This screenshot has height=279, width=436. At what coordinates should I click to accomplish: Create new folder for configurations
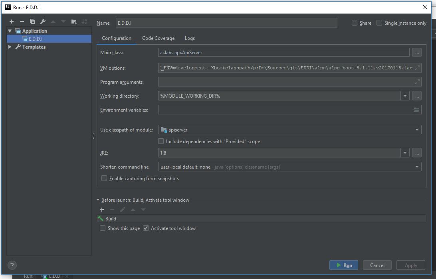(x=74, y=22)
